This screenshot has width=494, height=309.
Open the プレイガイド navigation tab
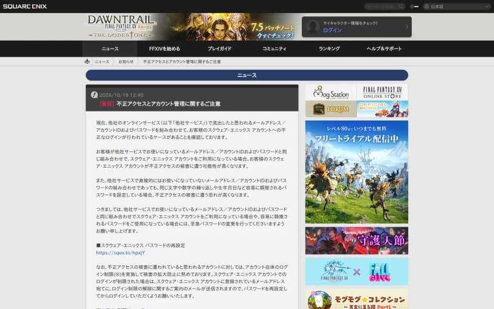[220, 48]
